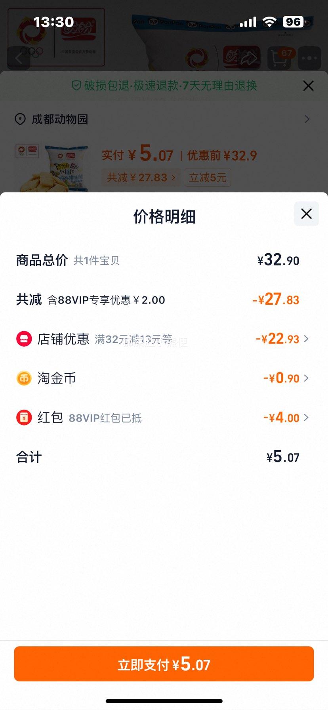Tap the back arrow icon at top left
328x710 pixels.
tap(19, 58)
